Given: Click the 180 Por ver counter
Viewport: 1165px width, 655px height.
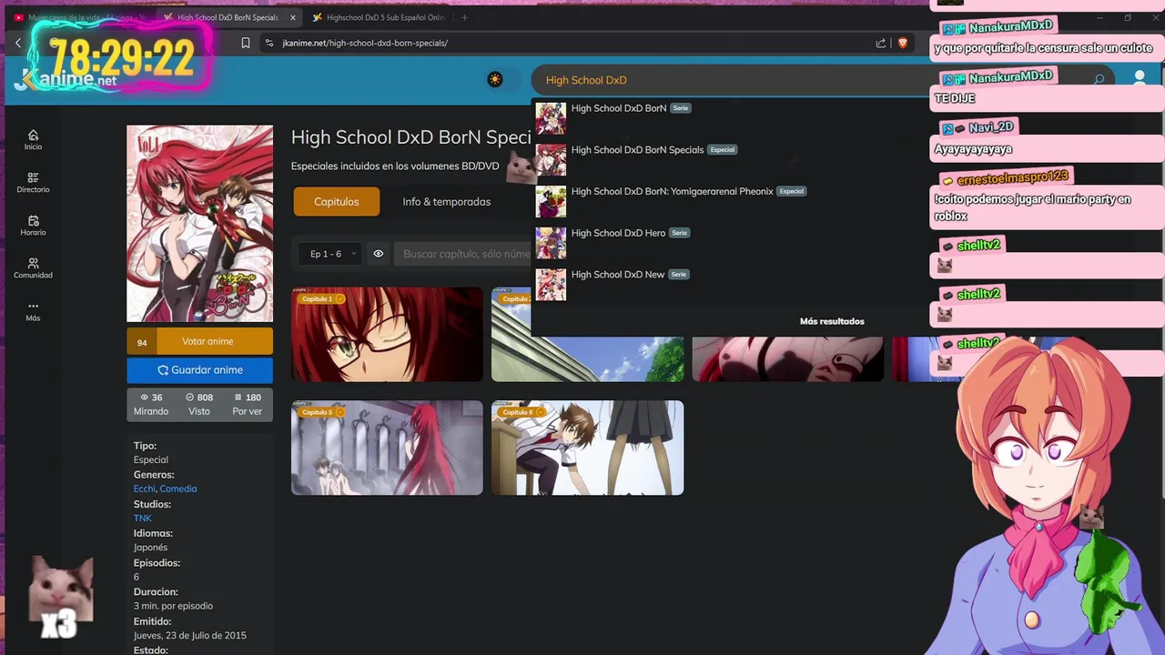Looking at the screenshot, I should [x=247, y=404].
